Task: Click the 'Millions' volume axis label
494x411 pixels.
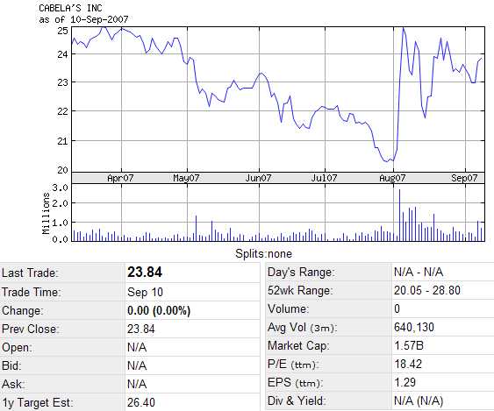Action: click(46, 213)
